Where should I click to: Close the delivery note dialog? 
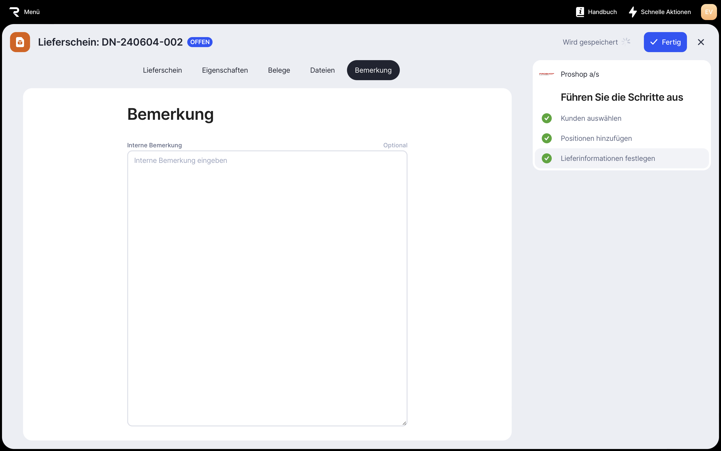point(701,42)
